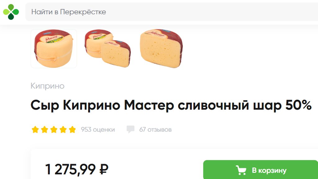Select the whole cheese ball thumbnail
The height and width of the screenshot is (179, 318).
[54, 48]
